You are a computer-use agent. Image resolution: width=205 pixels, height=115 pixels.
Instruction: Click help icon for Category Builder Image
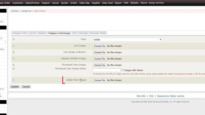(x=13, y=59)
